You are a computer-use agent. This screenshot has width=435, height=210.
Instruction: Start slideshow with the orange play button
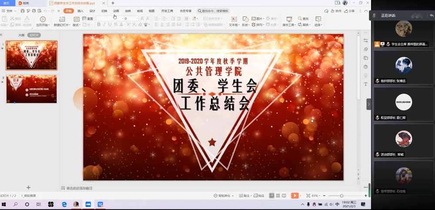click(x=294, y=196)
